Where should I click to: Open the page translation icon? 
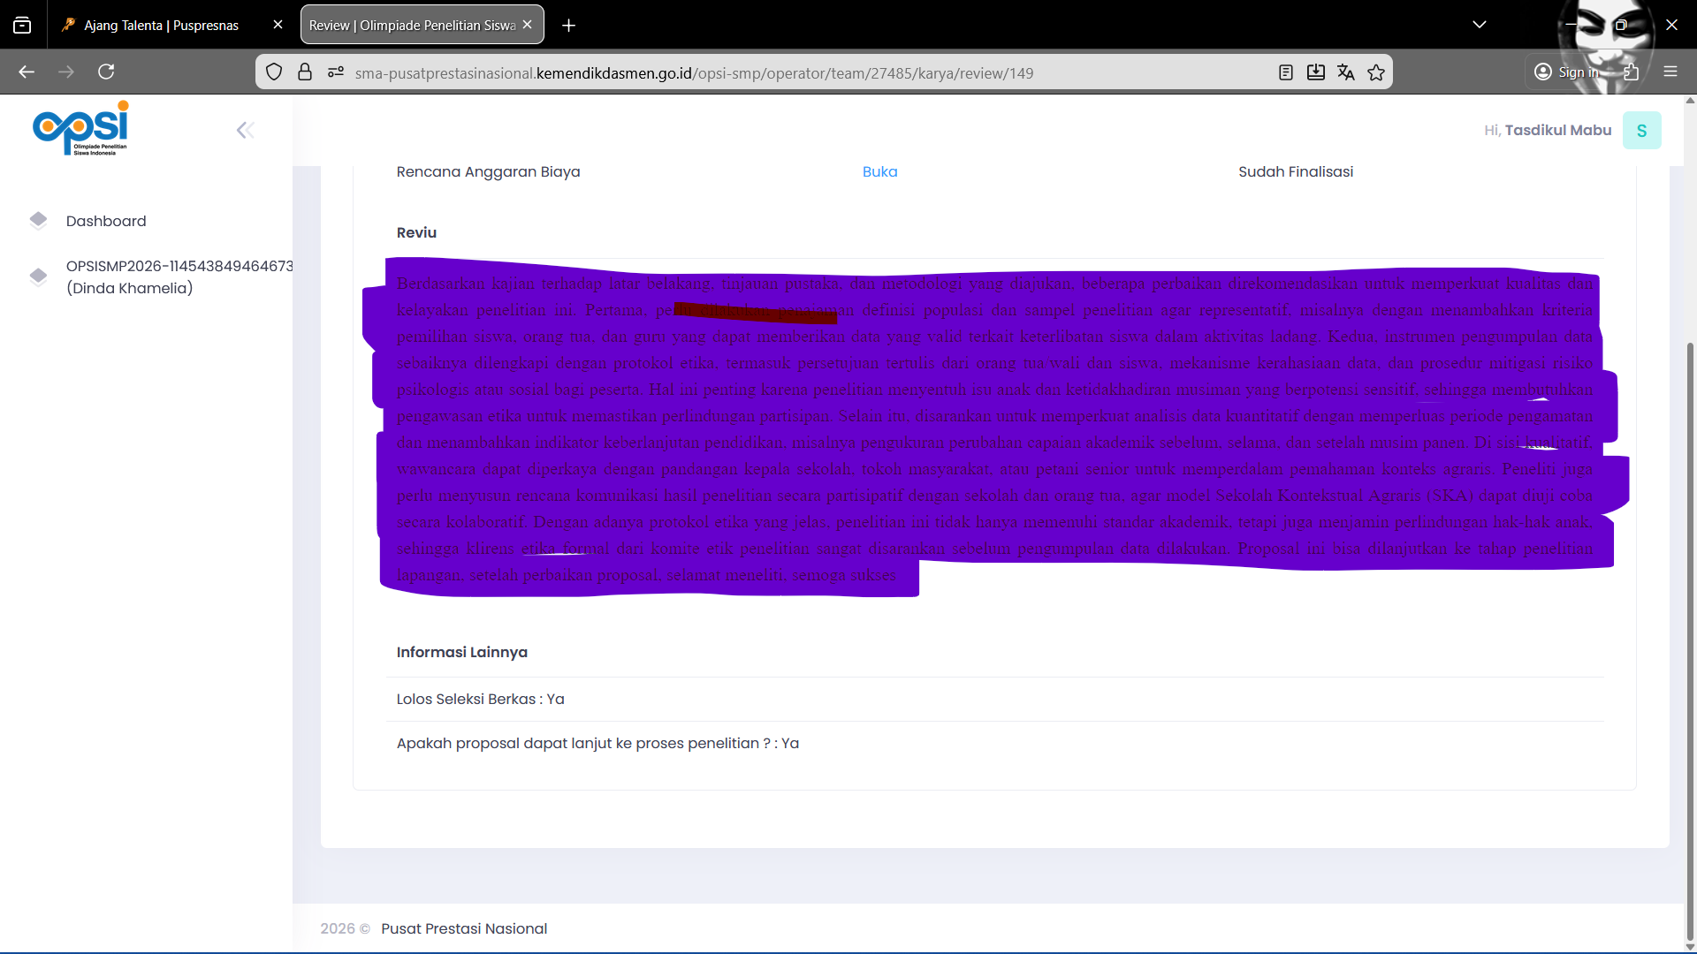click(1345, 72)
